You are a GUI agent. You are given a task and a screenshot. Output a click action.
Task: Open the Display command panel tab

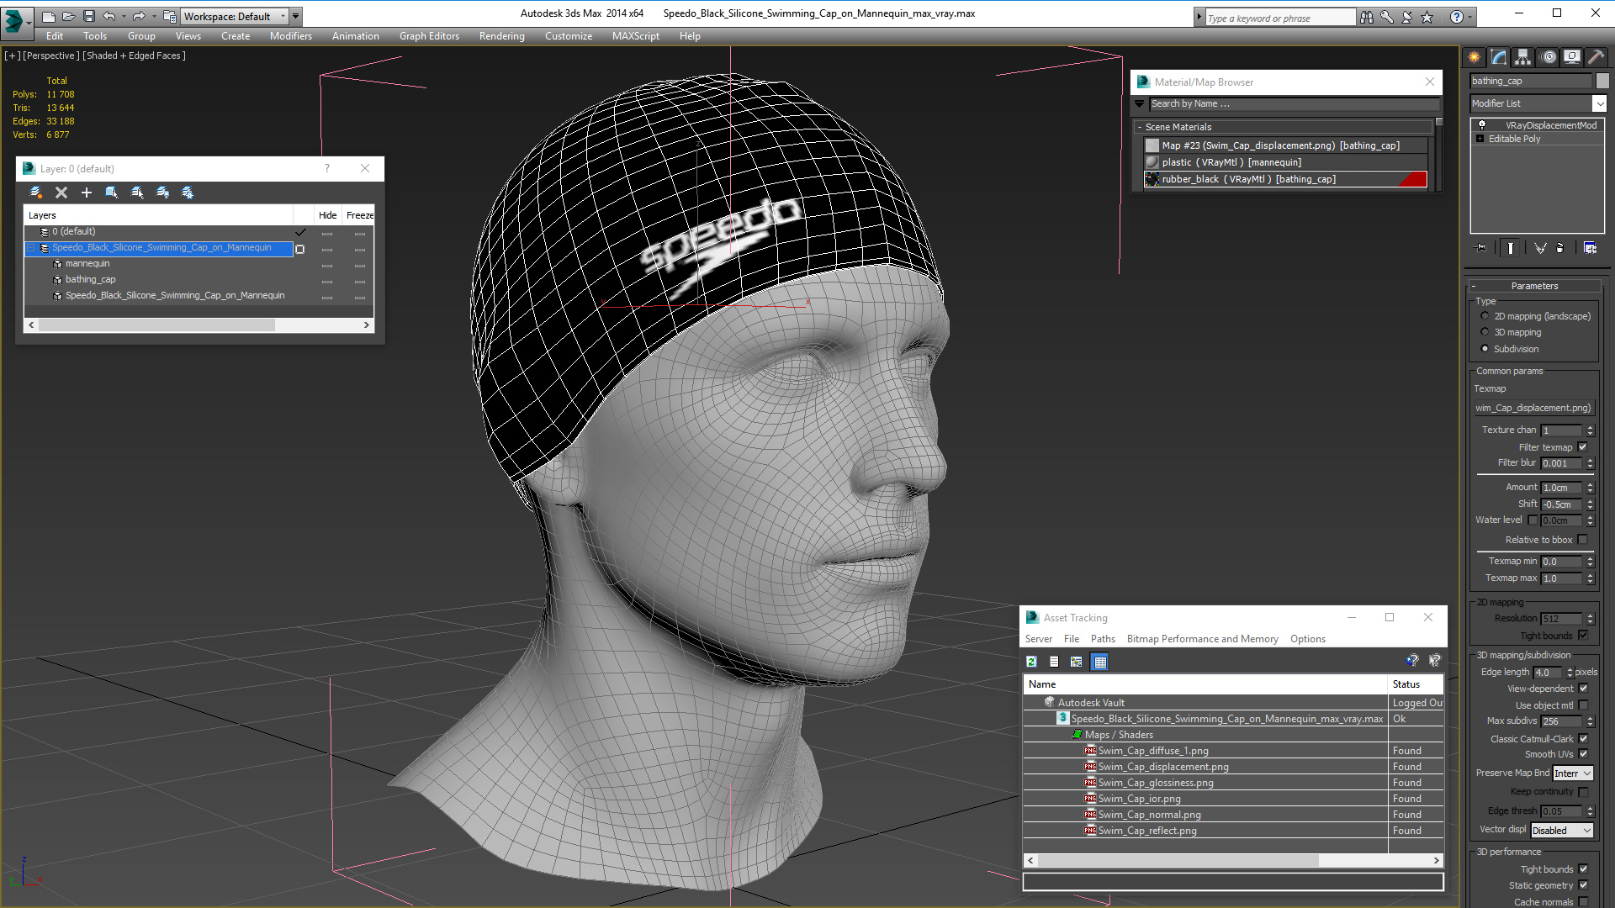(1571, 57)
